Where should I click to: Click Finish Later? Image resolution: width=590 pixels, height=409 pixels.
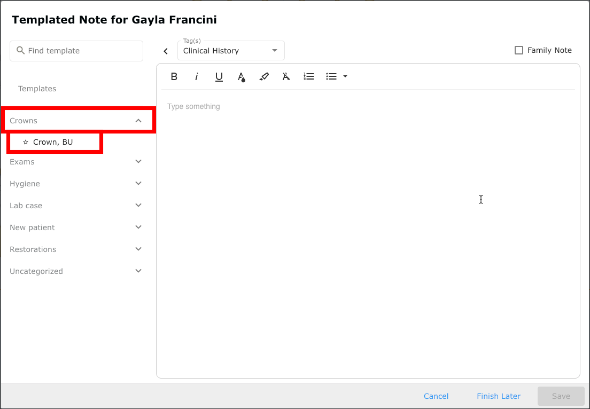pyautogui.click(x=499, y=396)
